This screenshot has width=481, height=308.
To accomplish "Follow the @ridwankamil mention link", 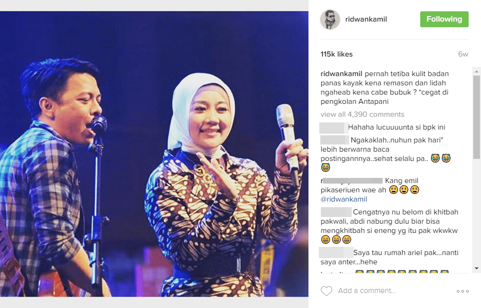I will click(343, 200).
